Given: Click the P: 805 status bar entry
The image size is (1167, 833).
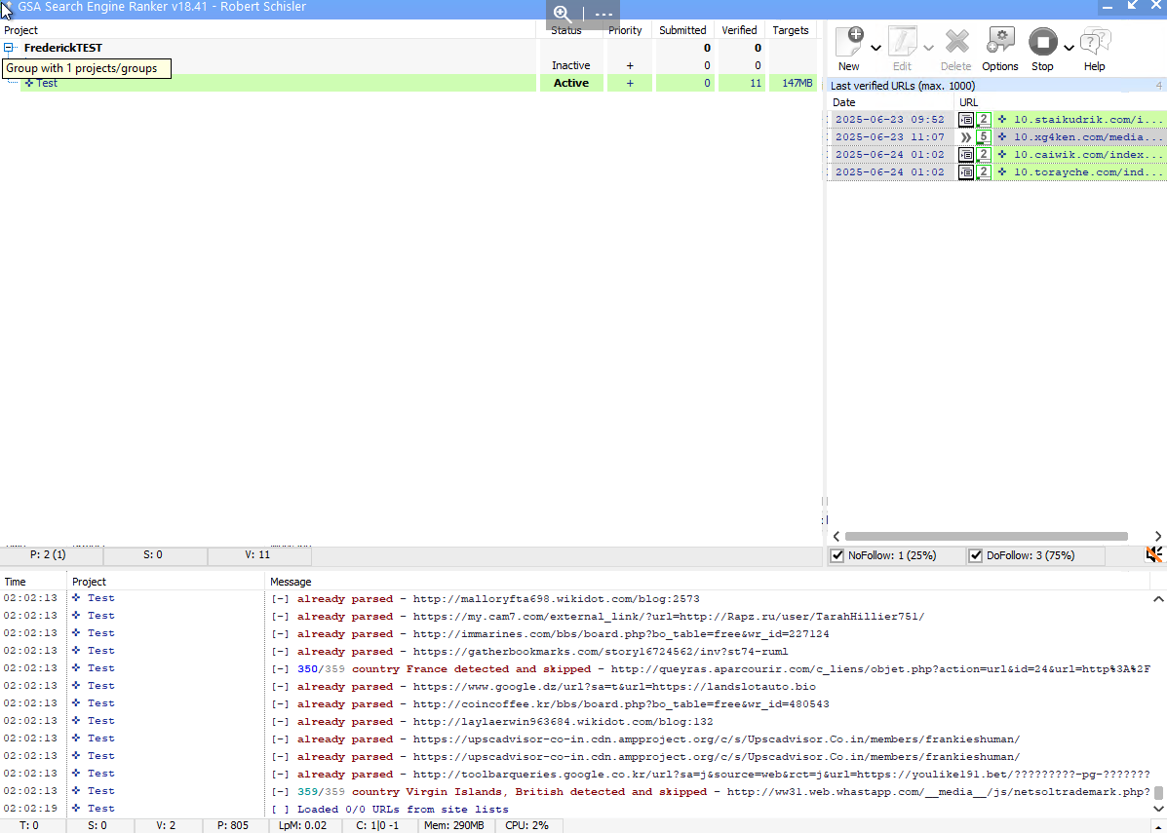Looking at the screenshot, I should [233, 825].
